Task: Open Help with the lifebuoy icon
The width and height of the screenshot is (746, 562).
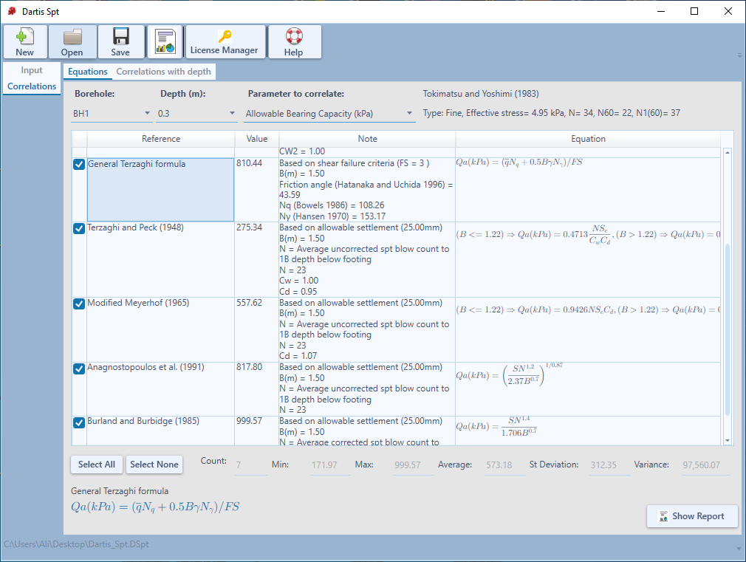Action: (x=294, y=42)
